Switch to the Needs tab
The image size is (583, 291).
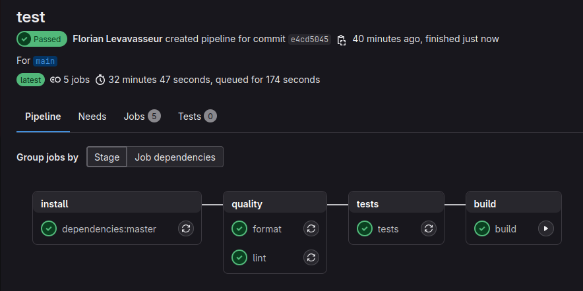point(92,117)
